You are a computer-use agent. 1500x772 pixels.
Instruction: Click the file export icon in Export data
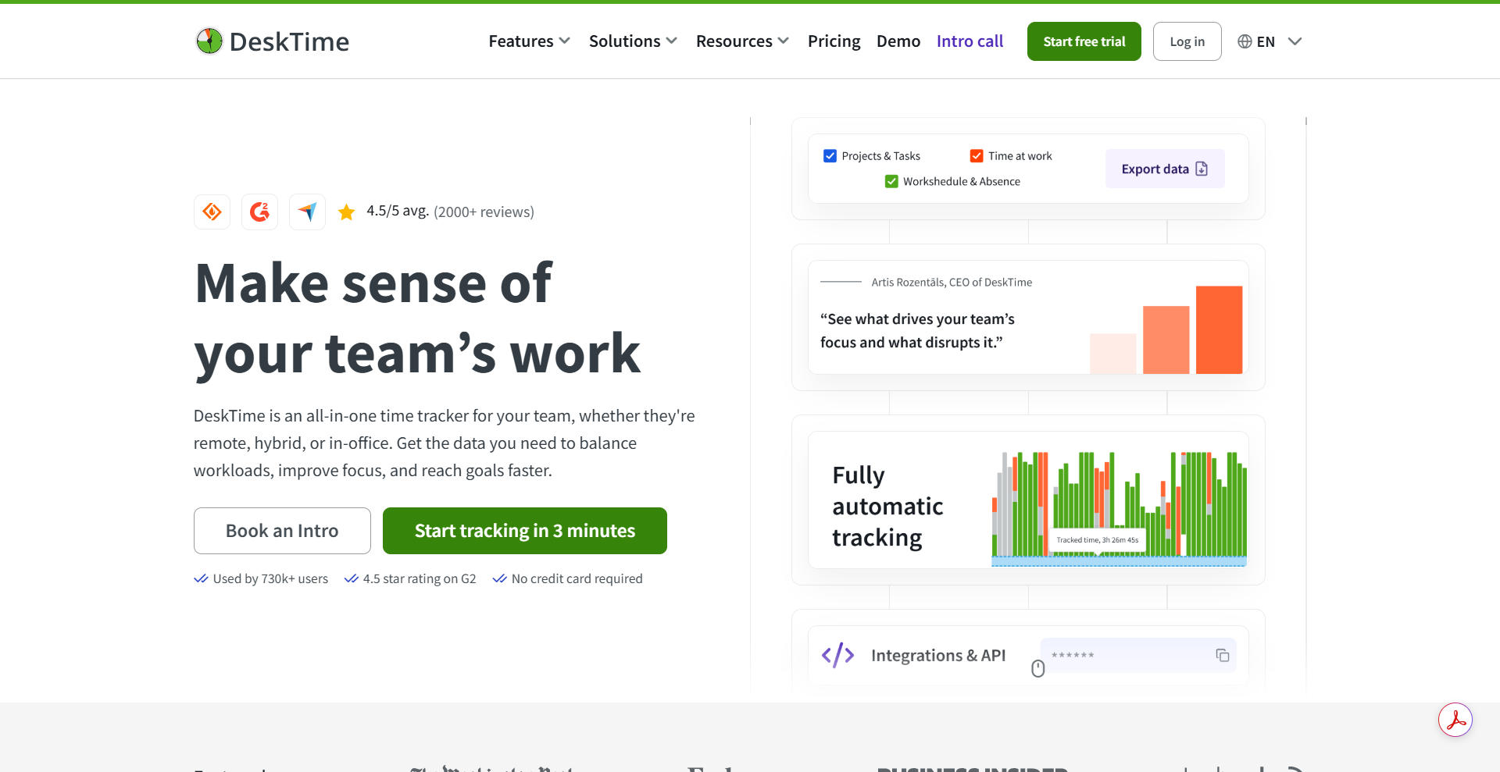pos(1202,169)
